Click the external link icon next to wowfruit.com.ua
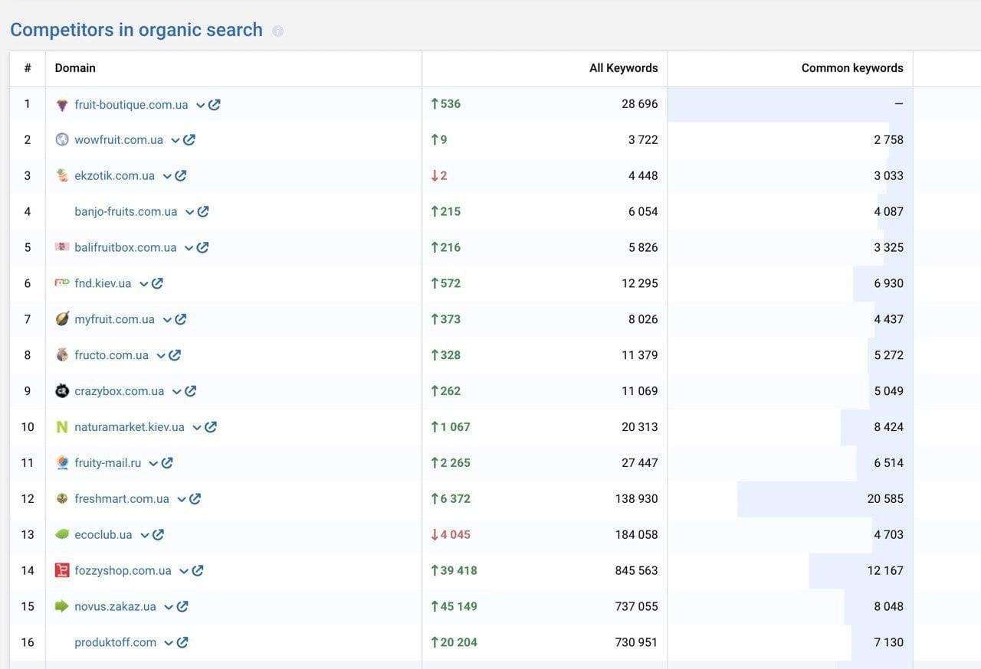 click(189, 139)
